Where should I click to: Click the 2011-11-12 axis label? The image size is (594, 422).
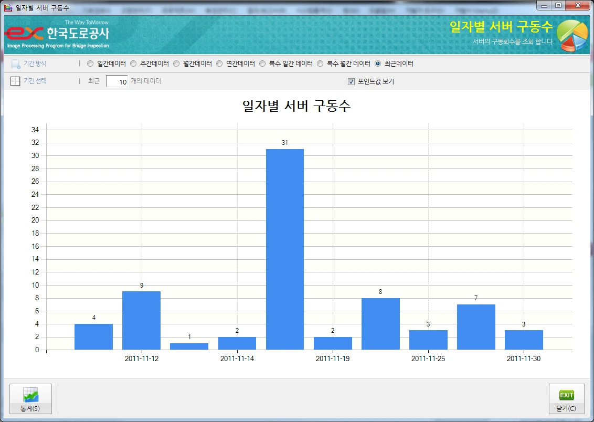tap(142, 358)
